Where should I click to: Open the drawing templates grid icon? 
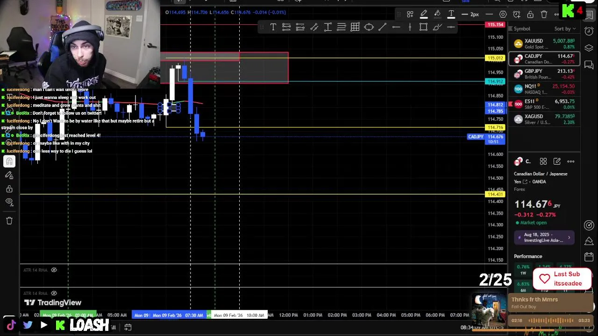pyautogui.click(x=410, y=14)
